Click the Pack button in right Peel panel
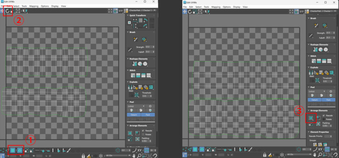 click(328, 100)
